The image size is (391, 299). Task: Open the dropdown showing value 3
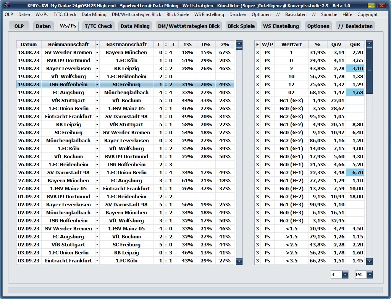click(345, 275)
